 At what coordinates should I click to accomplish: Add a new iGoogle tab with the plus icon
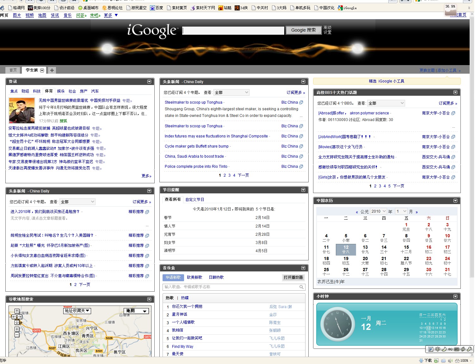pyautogui.click(x=52, y=70)
